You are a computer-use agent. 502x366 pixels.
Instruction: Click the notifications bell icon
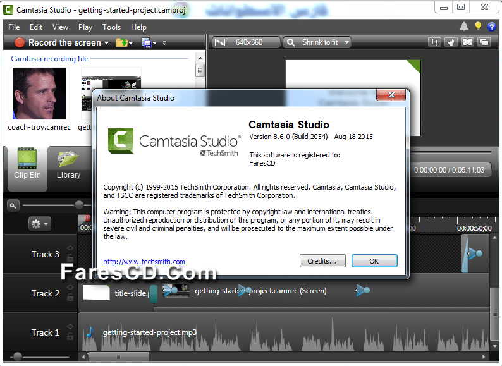(464, 27)
